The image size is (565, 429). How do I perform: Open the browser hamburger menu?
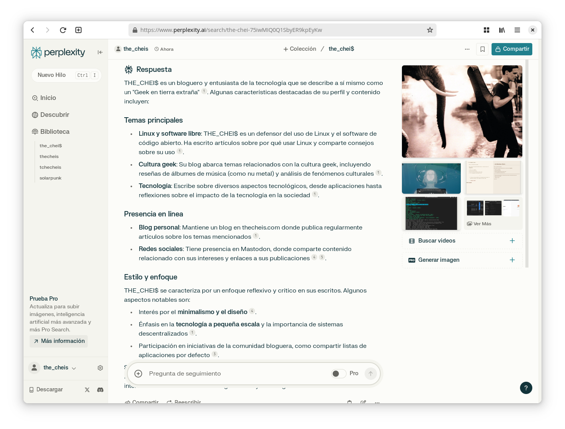tap(517, 30)
